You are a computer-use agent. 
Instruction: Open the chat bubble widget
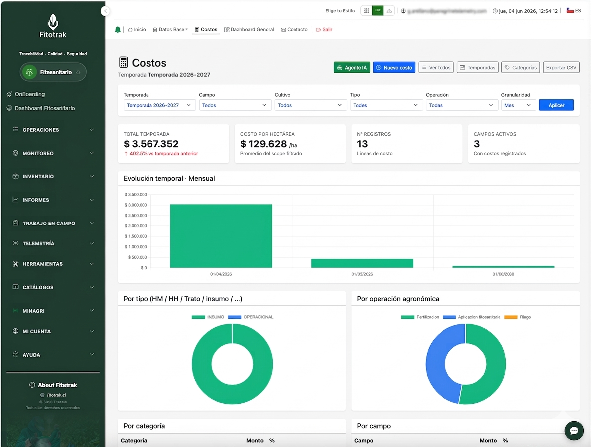pos(574,431)
